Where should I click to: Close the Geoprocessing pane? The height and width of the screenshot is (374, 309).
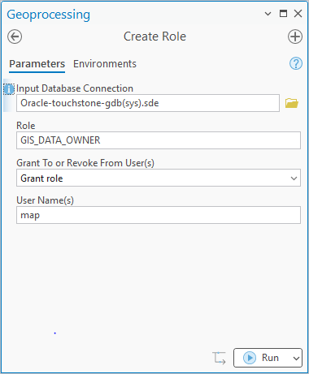coord(298,13)
